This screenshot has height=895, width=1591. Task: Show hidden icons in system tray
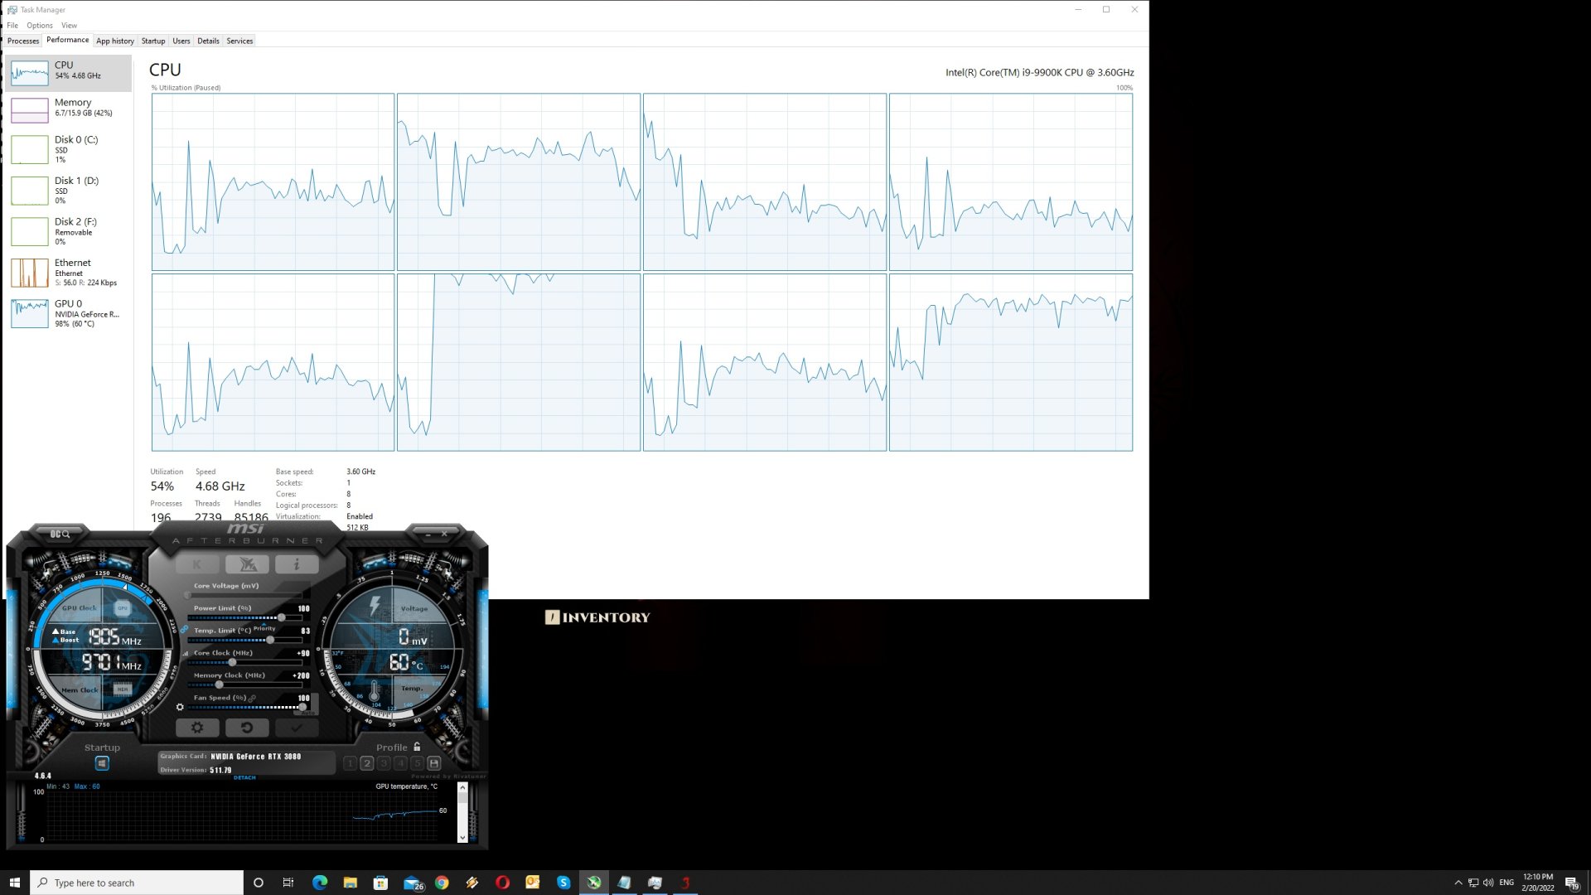(1458, 883)
